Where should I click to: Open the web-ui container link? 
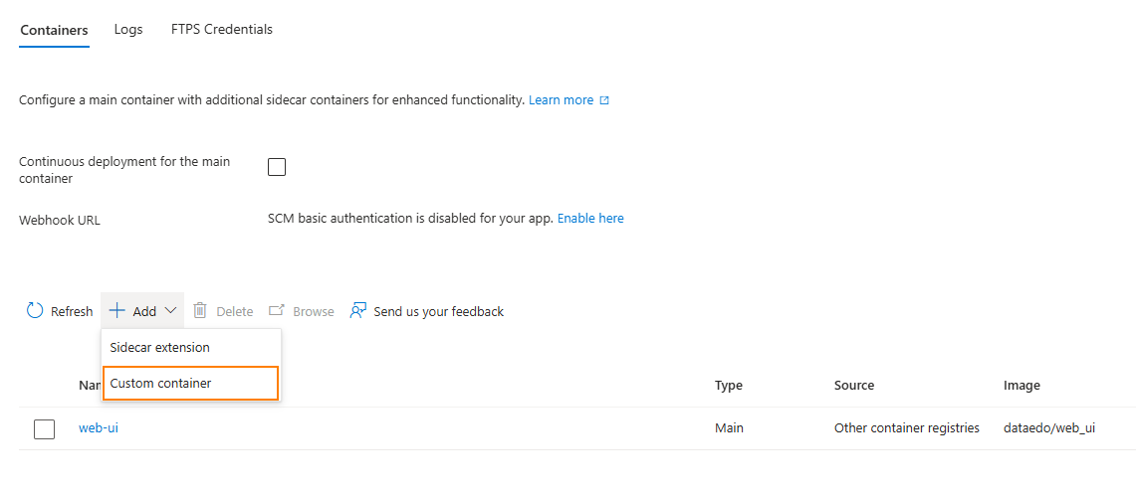pos(99,428)
